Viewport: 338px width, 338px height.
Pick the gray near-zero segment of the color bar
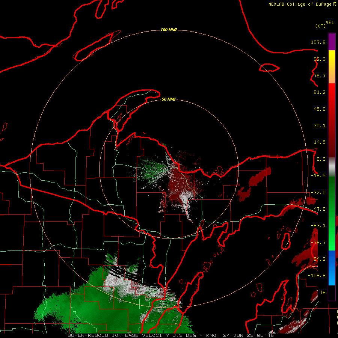(x=332, y=167)
